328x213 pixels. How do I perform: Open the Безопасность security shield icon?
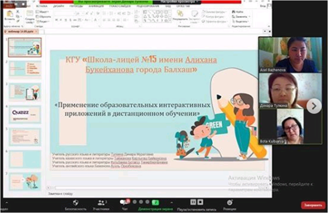(75, 202)
